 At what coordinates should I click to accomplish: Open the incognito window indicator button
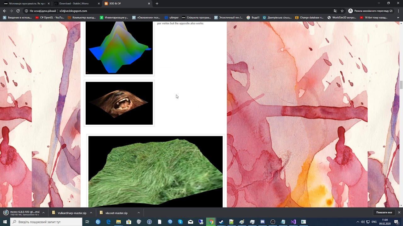(x=371, y=11)
